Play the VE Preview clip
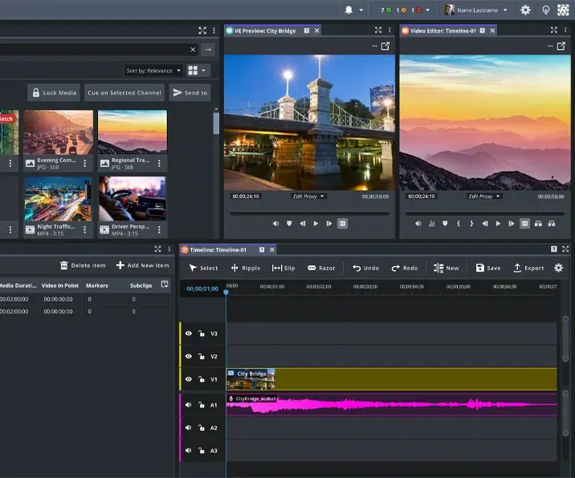 tap(316, 224)
